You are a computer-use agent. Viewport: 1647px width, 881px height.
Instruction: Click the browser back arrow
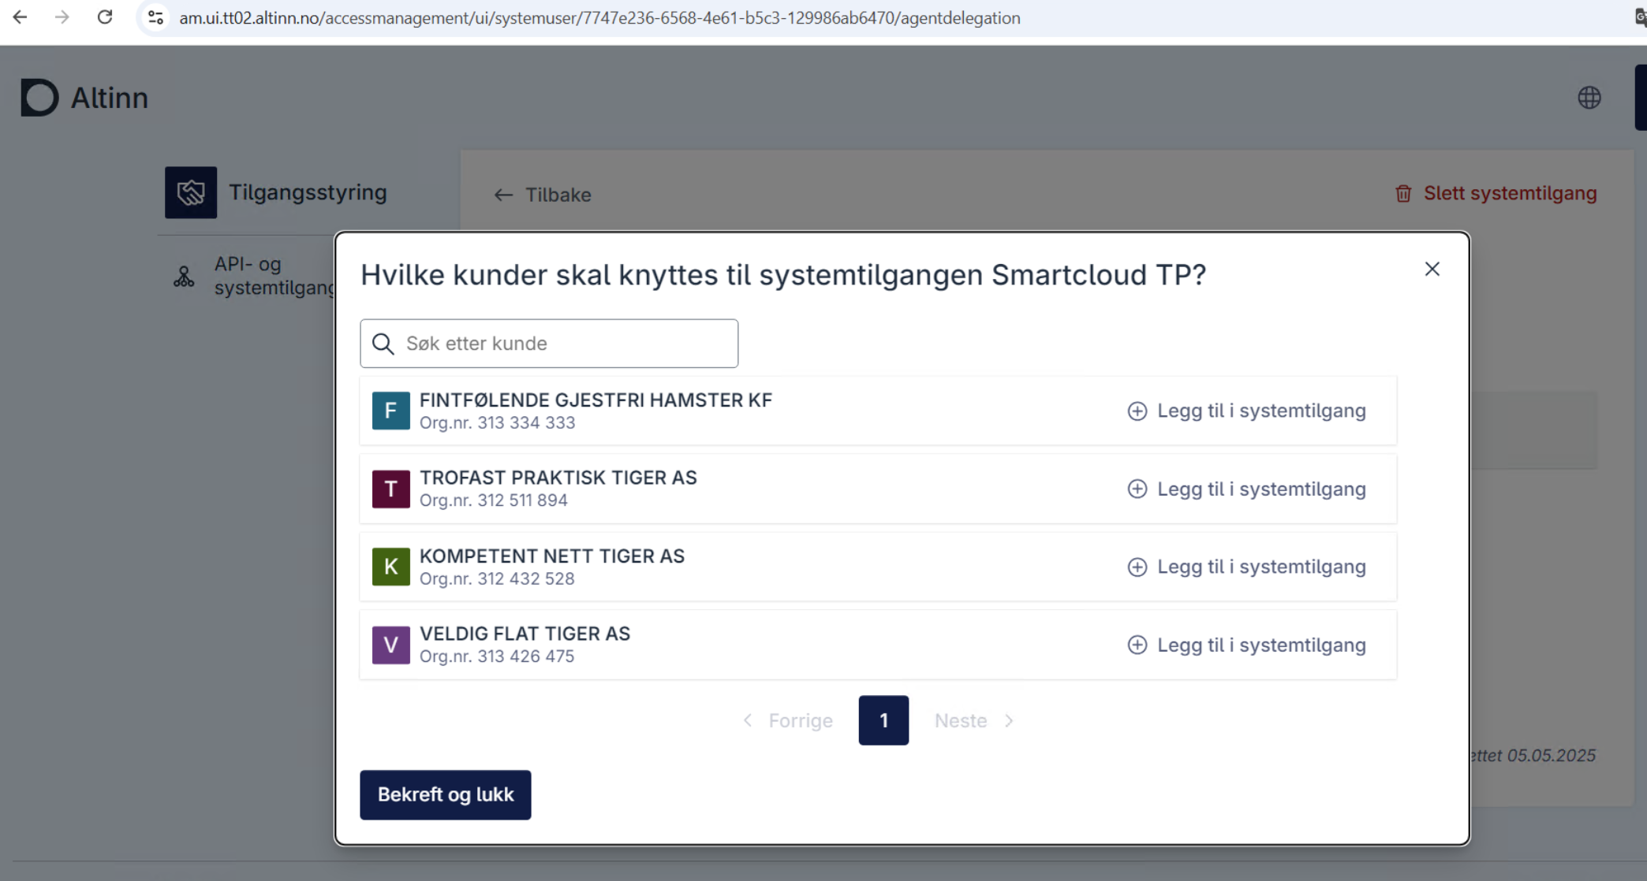tap(20, 17)
